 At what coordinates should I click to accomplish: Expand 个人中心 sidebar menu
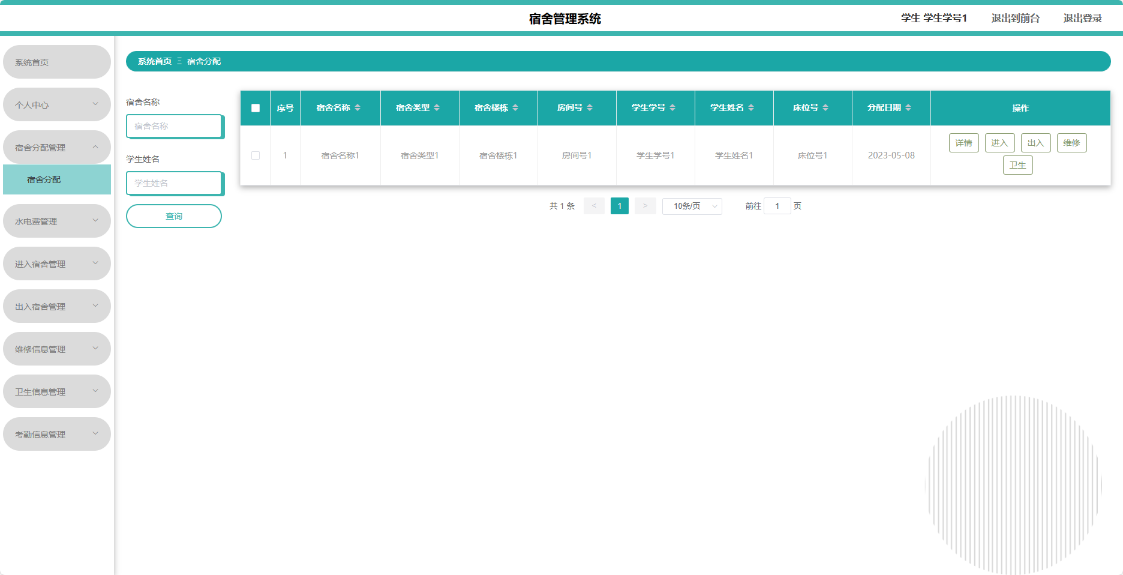tap(57, 104)
